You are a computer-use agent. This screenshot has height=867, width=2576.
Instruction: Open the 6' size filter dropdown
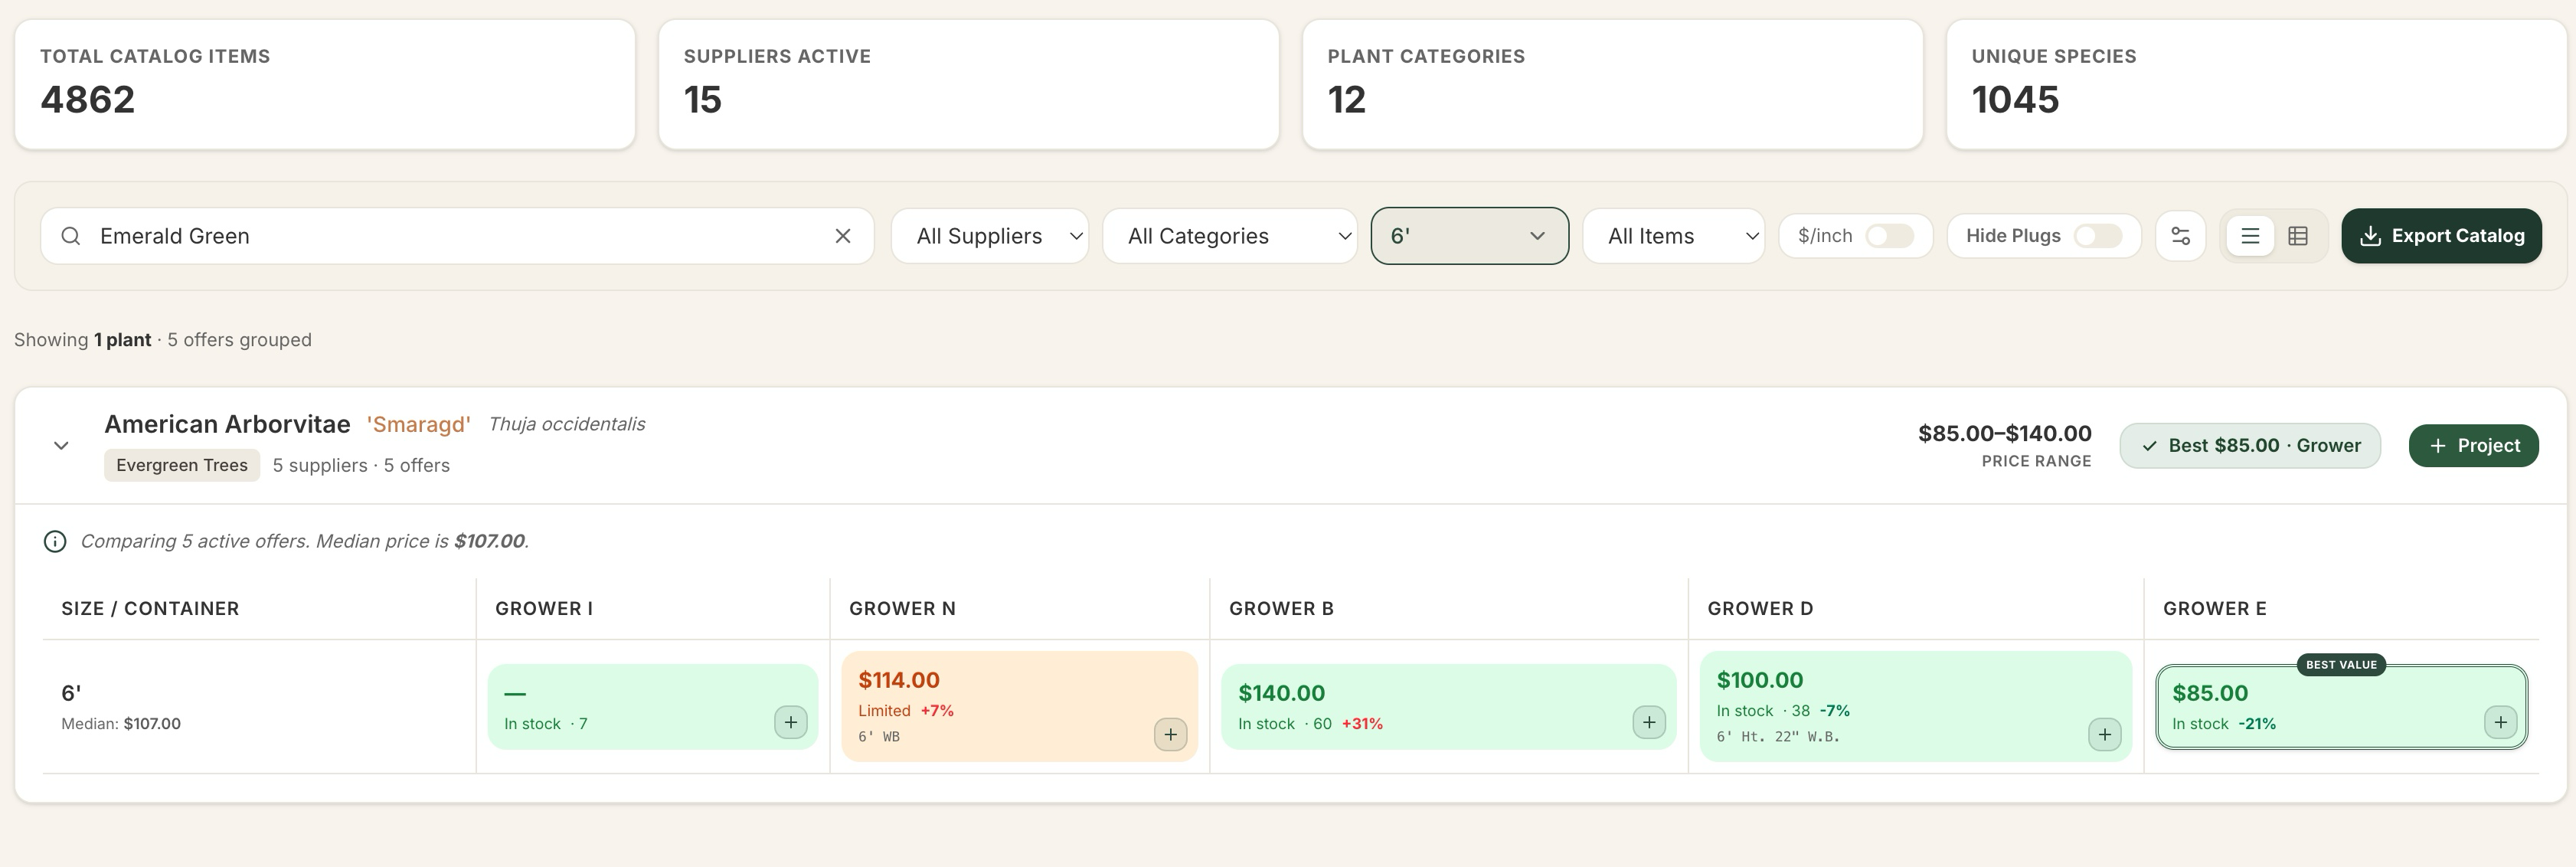click(x=1469, y=236)
